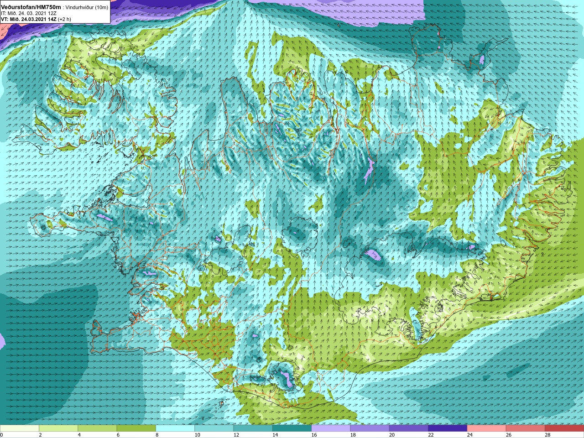Screen dimensions: 584x438
Task: Click the light pink 24–26 legend swatch
Action: pyautogui.click(x=487, y=428)
